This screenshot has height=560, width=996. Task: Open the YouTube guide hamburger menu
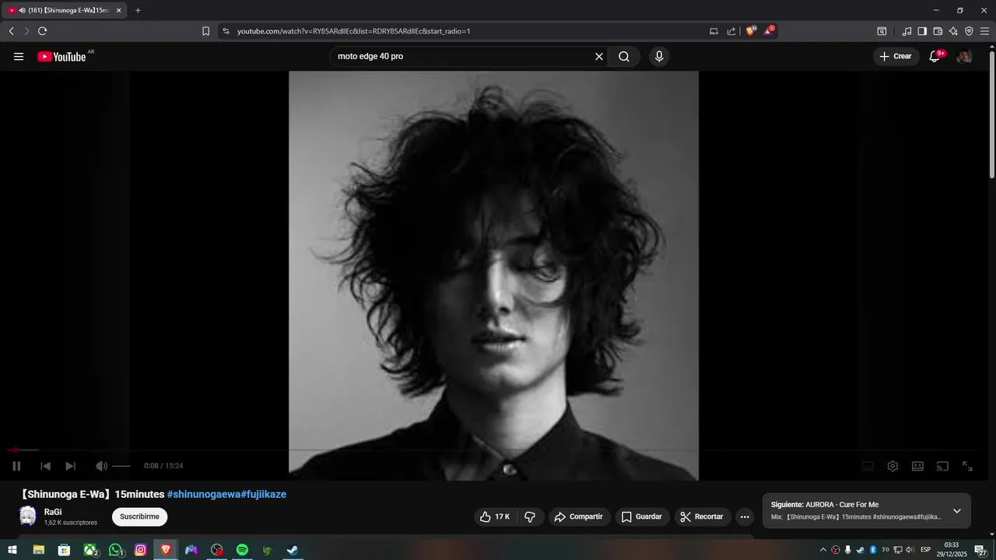[19, 57]
